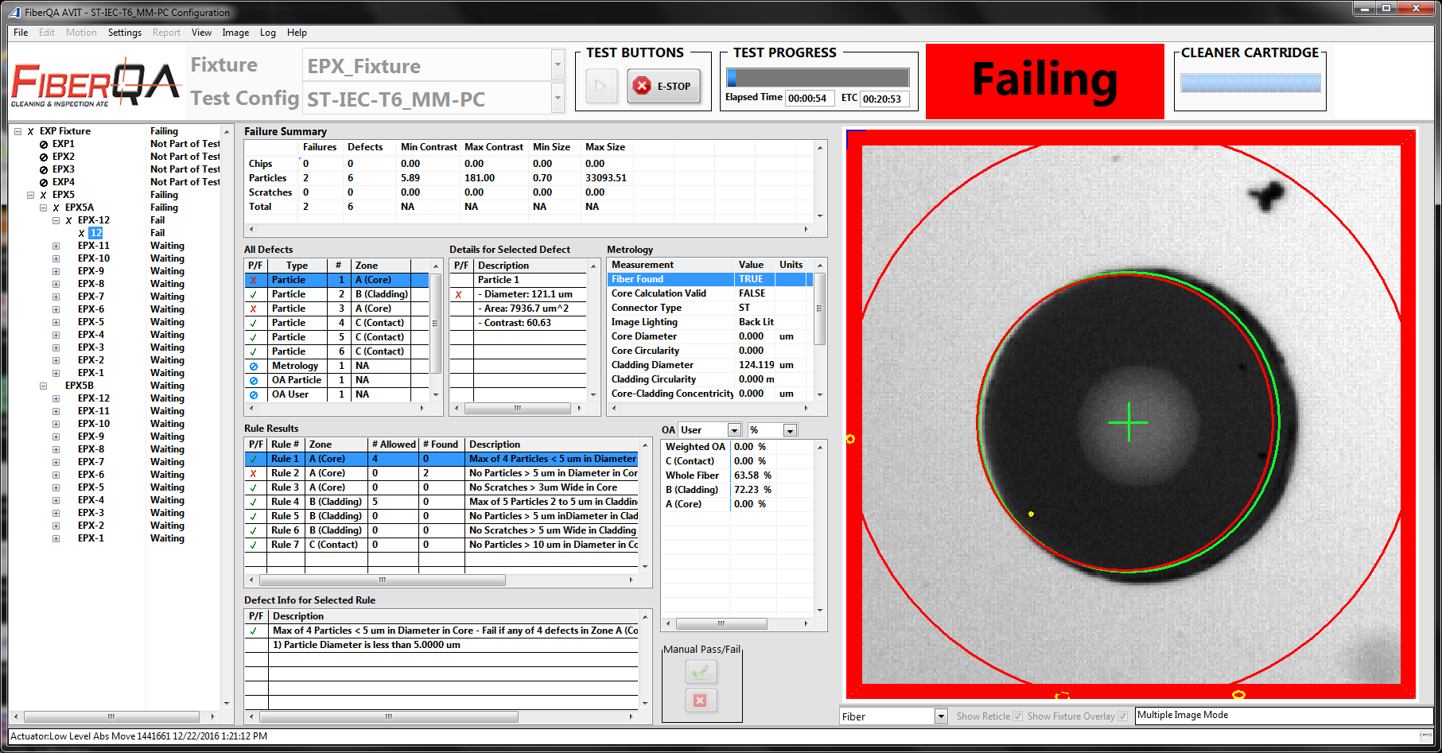Viewport: 1442px width, 753px height.
Task: Open the Image menu
Action: pyautogui.click(x=235, y=33)
